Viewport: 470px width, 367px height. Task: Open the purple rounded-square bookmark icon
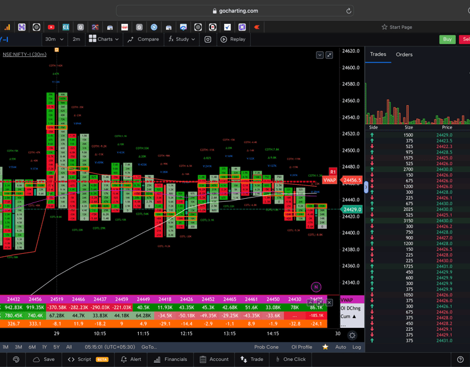tap(242, 28)
